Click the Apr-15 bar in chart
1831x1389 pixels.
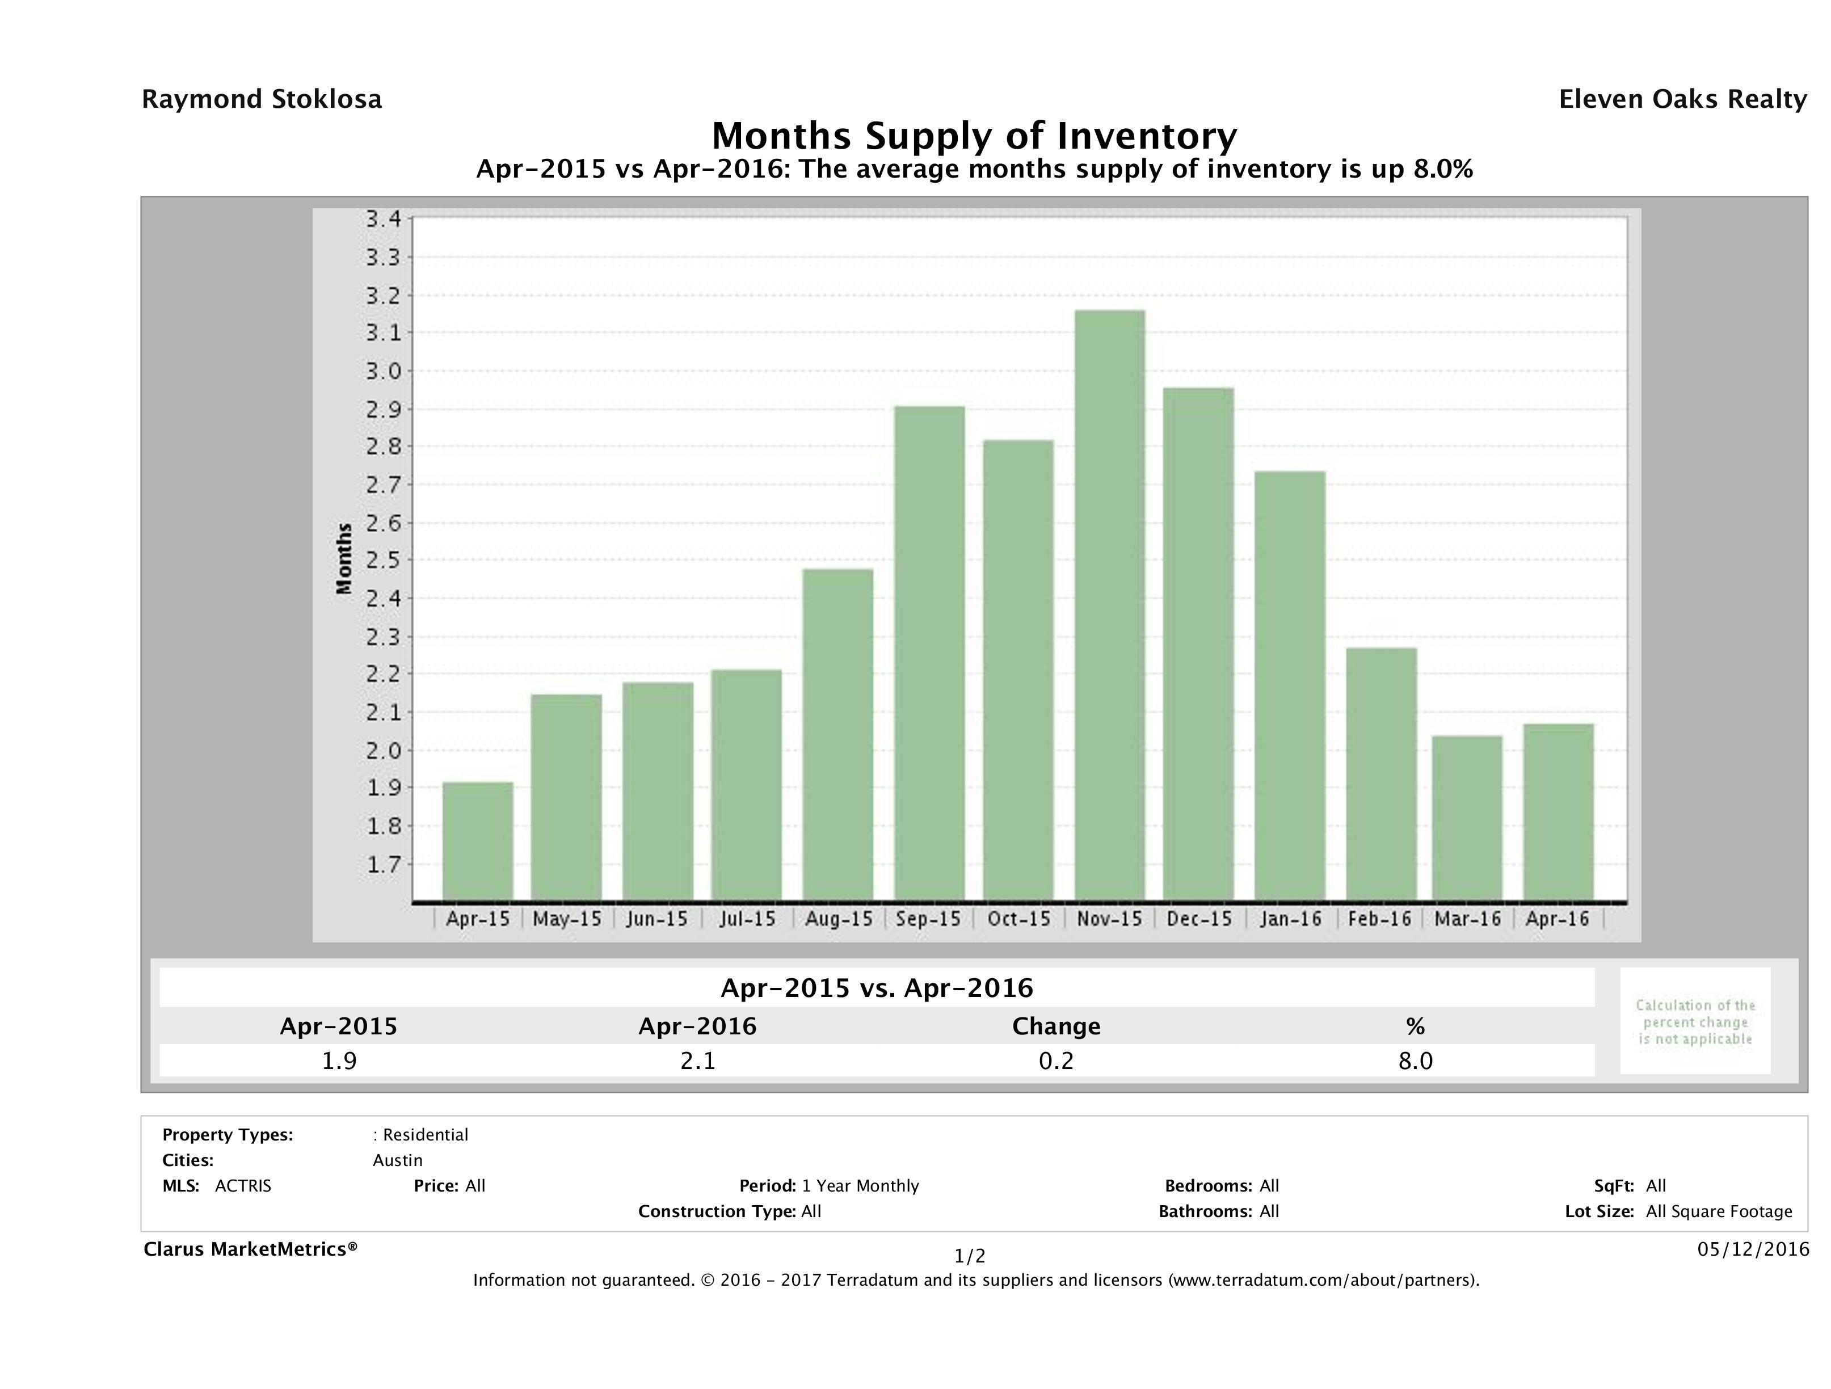(478, 840)
